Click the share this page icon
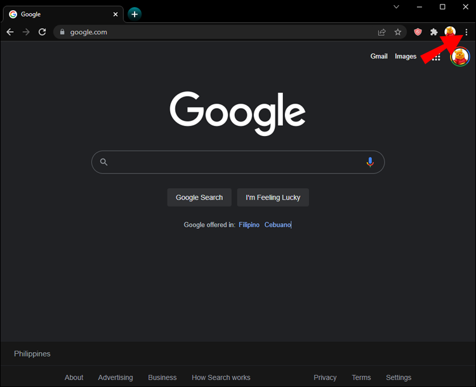Image resolution: width=476 pixels, height=387 pixels. [x=381, y=32]
